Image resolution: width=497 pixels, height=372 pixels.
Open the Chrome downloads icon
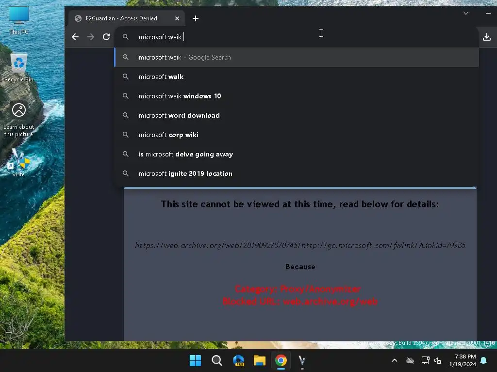[x=486, y=37]
